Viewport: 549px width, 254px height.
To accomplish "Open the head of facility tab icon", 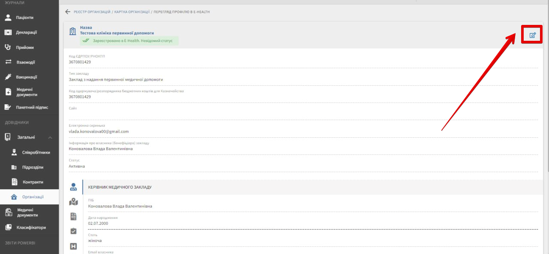I will pyautogui.click(x=73, y=187).
